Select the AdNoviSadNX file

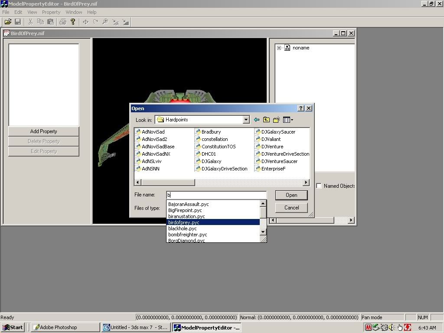pos(153,154)
